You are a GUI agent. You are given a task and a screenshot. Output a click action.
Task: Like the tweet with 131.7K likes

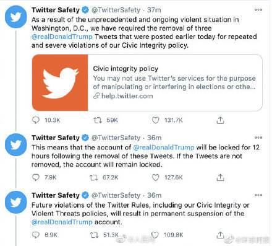click(x=156, y=120)
